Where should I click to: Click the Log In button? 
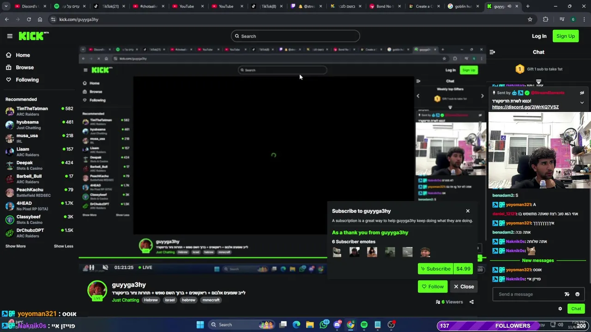539,36
